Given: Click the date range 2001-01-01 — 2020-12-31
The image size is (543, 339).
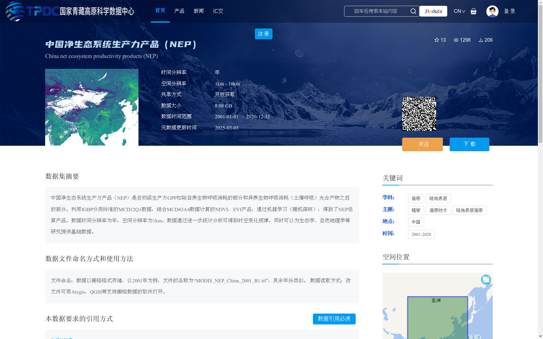Looking at the screenshot, I should point(242,117).
